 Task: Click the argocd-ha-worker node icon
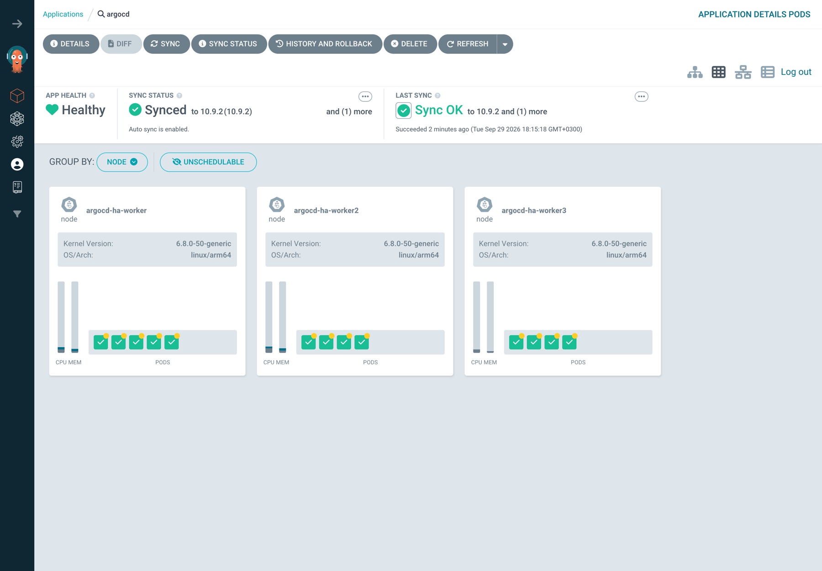(x=69, y=205)
